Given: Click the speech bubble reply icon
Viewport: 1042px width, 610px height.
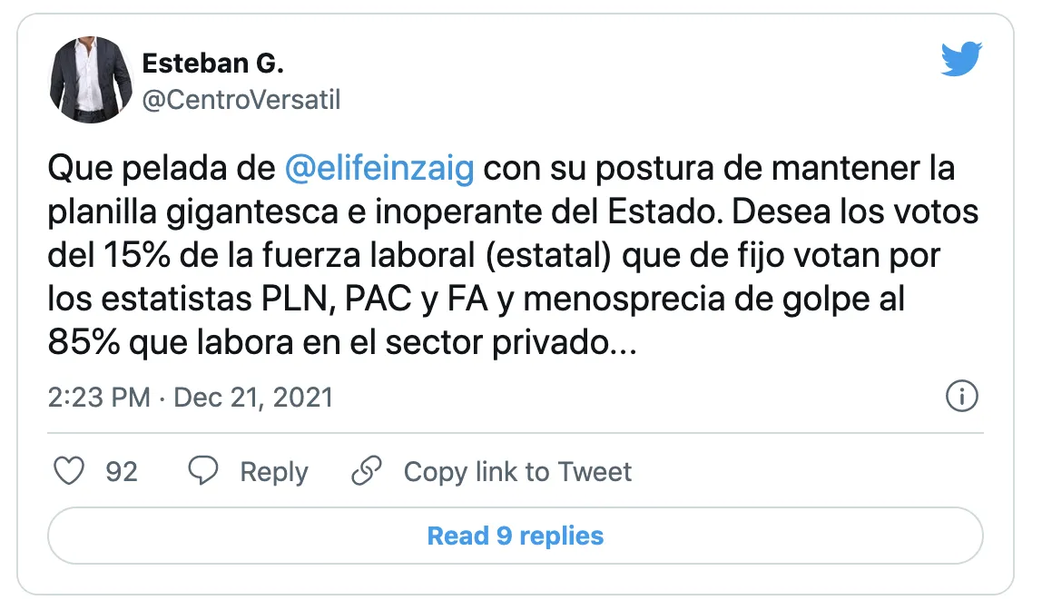Looking at the screenshot, I should pos(202,471).
